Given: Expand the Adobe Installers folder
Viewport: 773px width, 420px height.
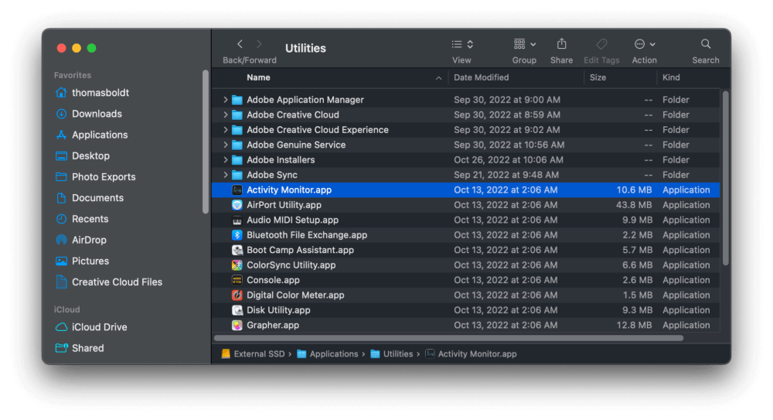Looking at the screenshot, I should [x=225, y=160].
